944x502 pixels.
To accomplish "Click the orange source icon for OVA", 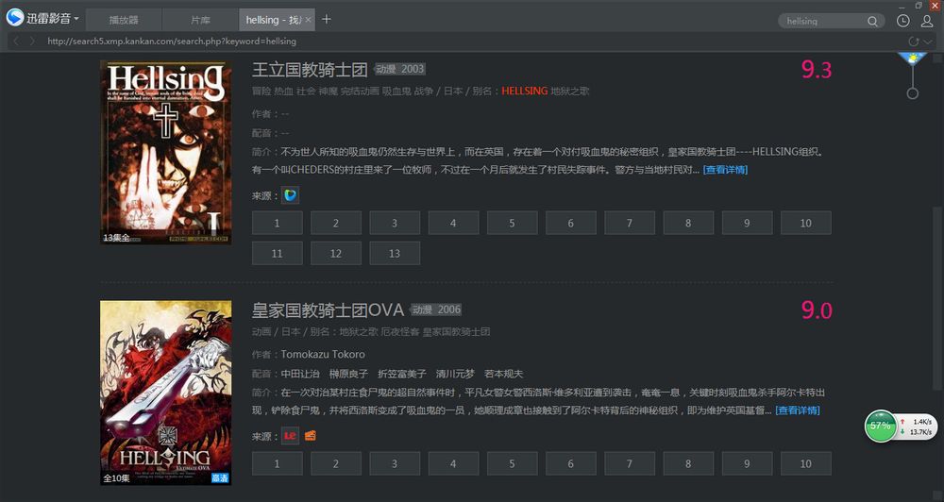I will coord(310,435).
